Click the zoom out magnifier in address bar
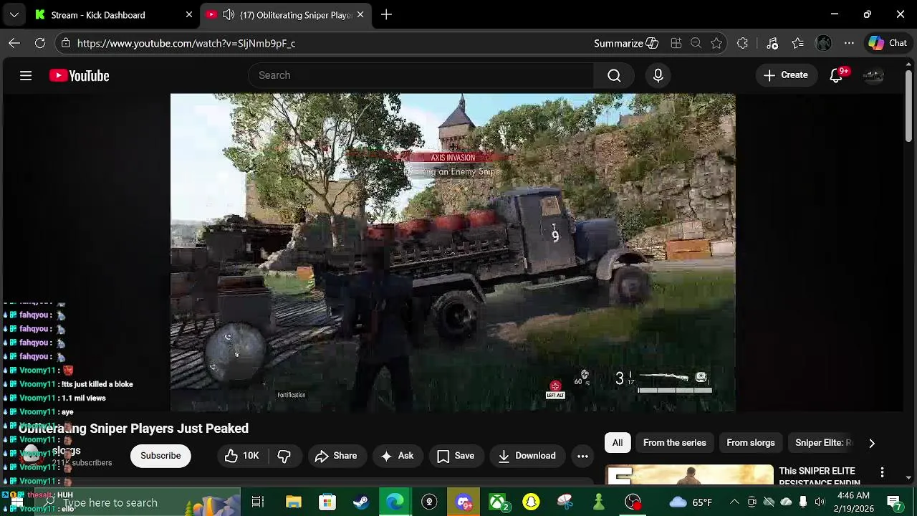This screenshot has width=917, height=516. (696, 43)
